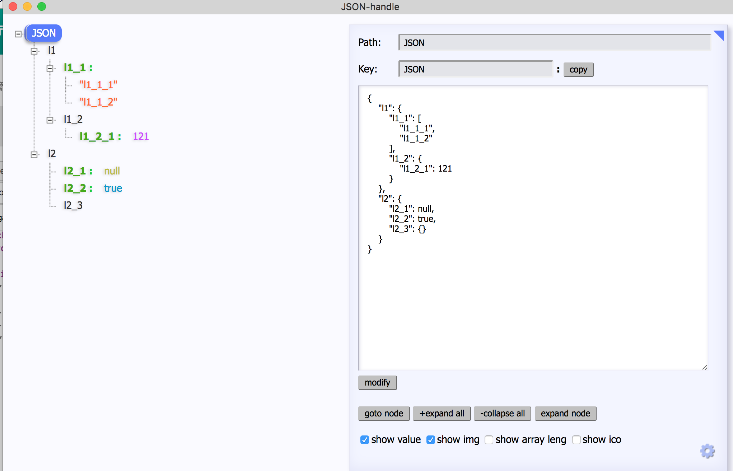Uncheck the show value checkbox
This screenshot has width=733, height=471.
[x=365, y=440]
